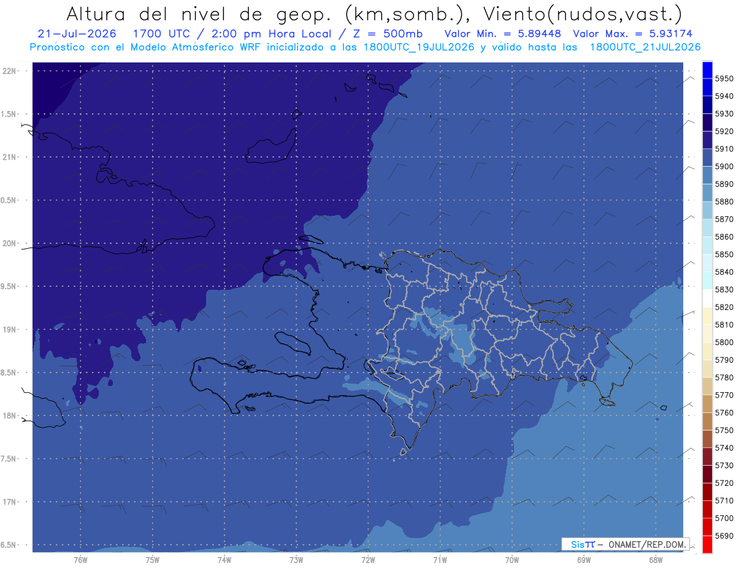This screenshot has height=568, width=736.
Task: Click the 69W longitude tick label
Action: coord(584,559)
